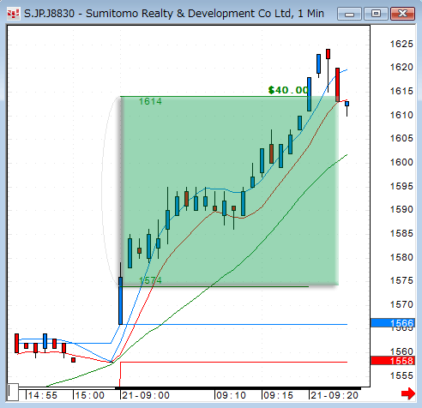Click the 1600 price axis label

[401, 162]
